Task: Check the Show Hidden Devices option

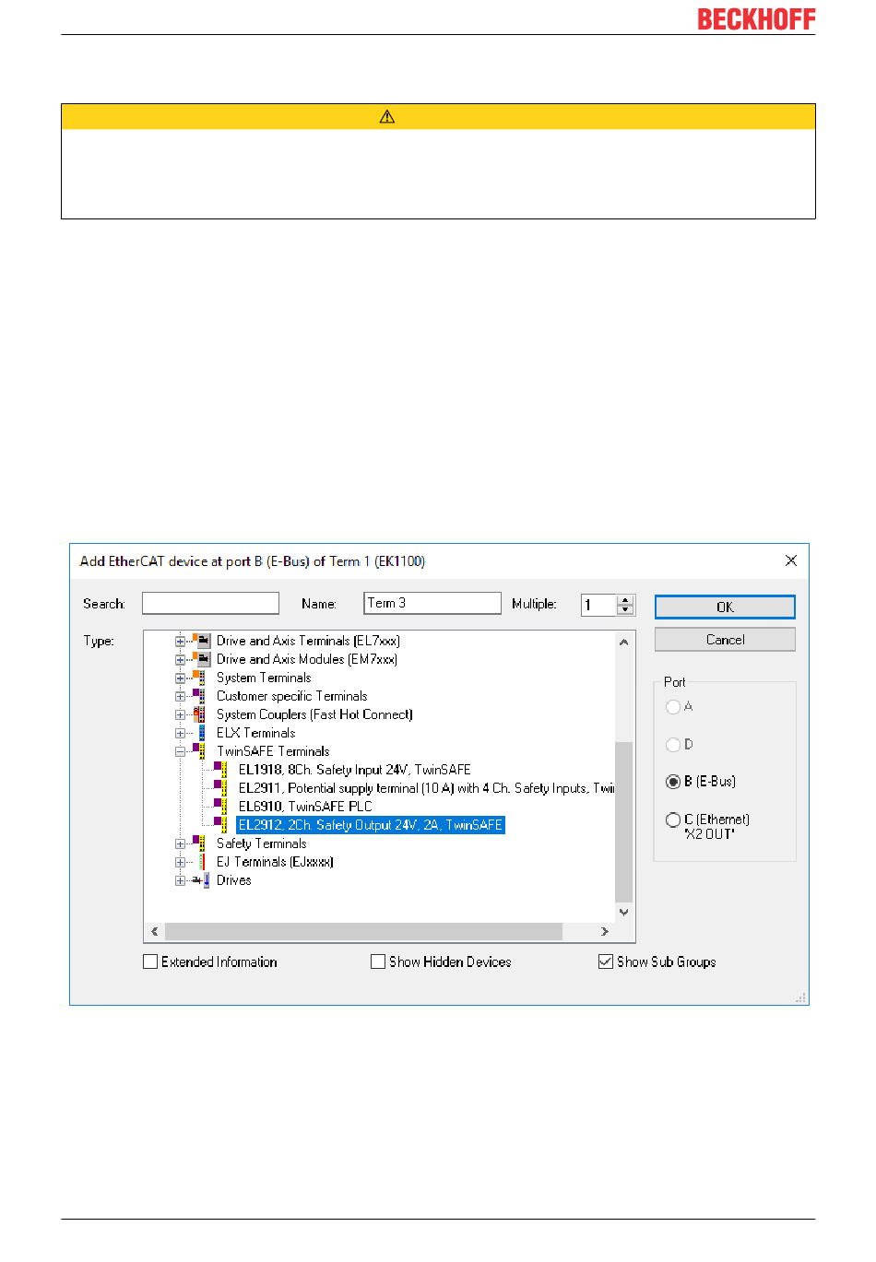Action: 378,961
